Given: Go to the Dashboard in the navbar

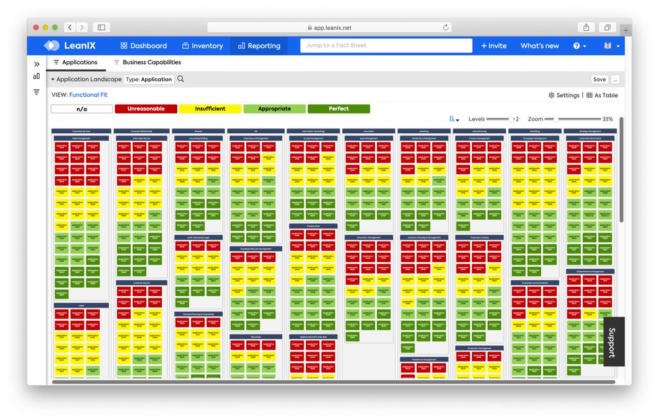Looking at the screenshot, I should tap(144, 46).
